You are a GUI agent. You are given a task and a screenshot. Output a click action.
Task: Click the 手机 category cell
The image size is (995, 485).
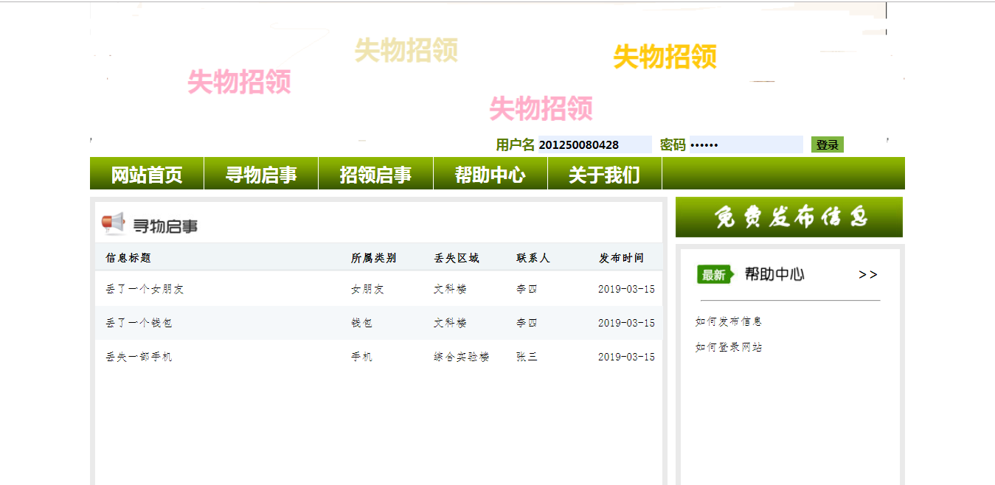361,357
